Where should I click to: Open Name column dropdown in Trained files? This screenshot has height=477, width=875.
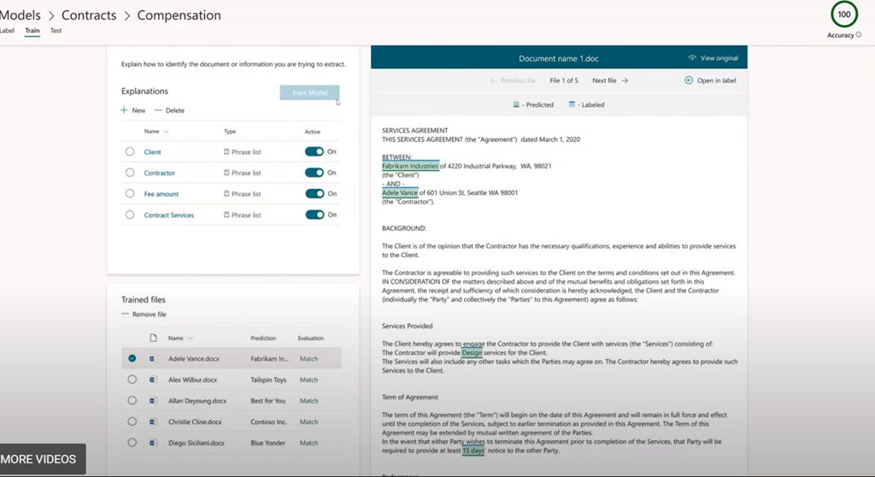190,339
